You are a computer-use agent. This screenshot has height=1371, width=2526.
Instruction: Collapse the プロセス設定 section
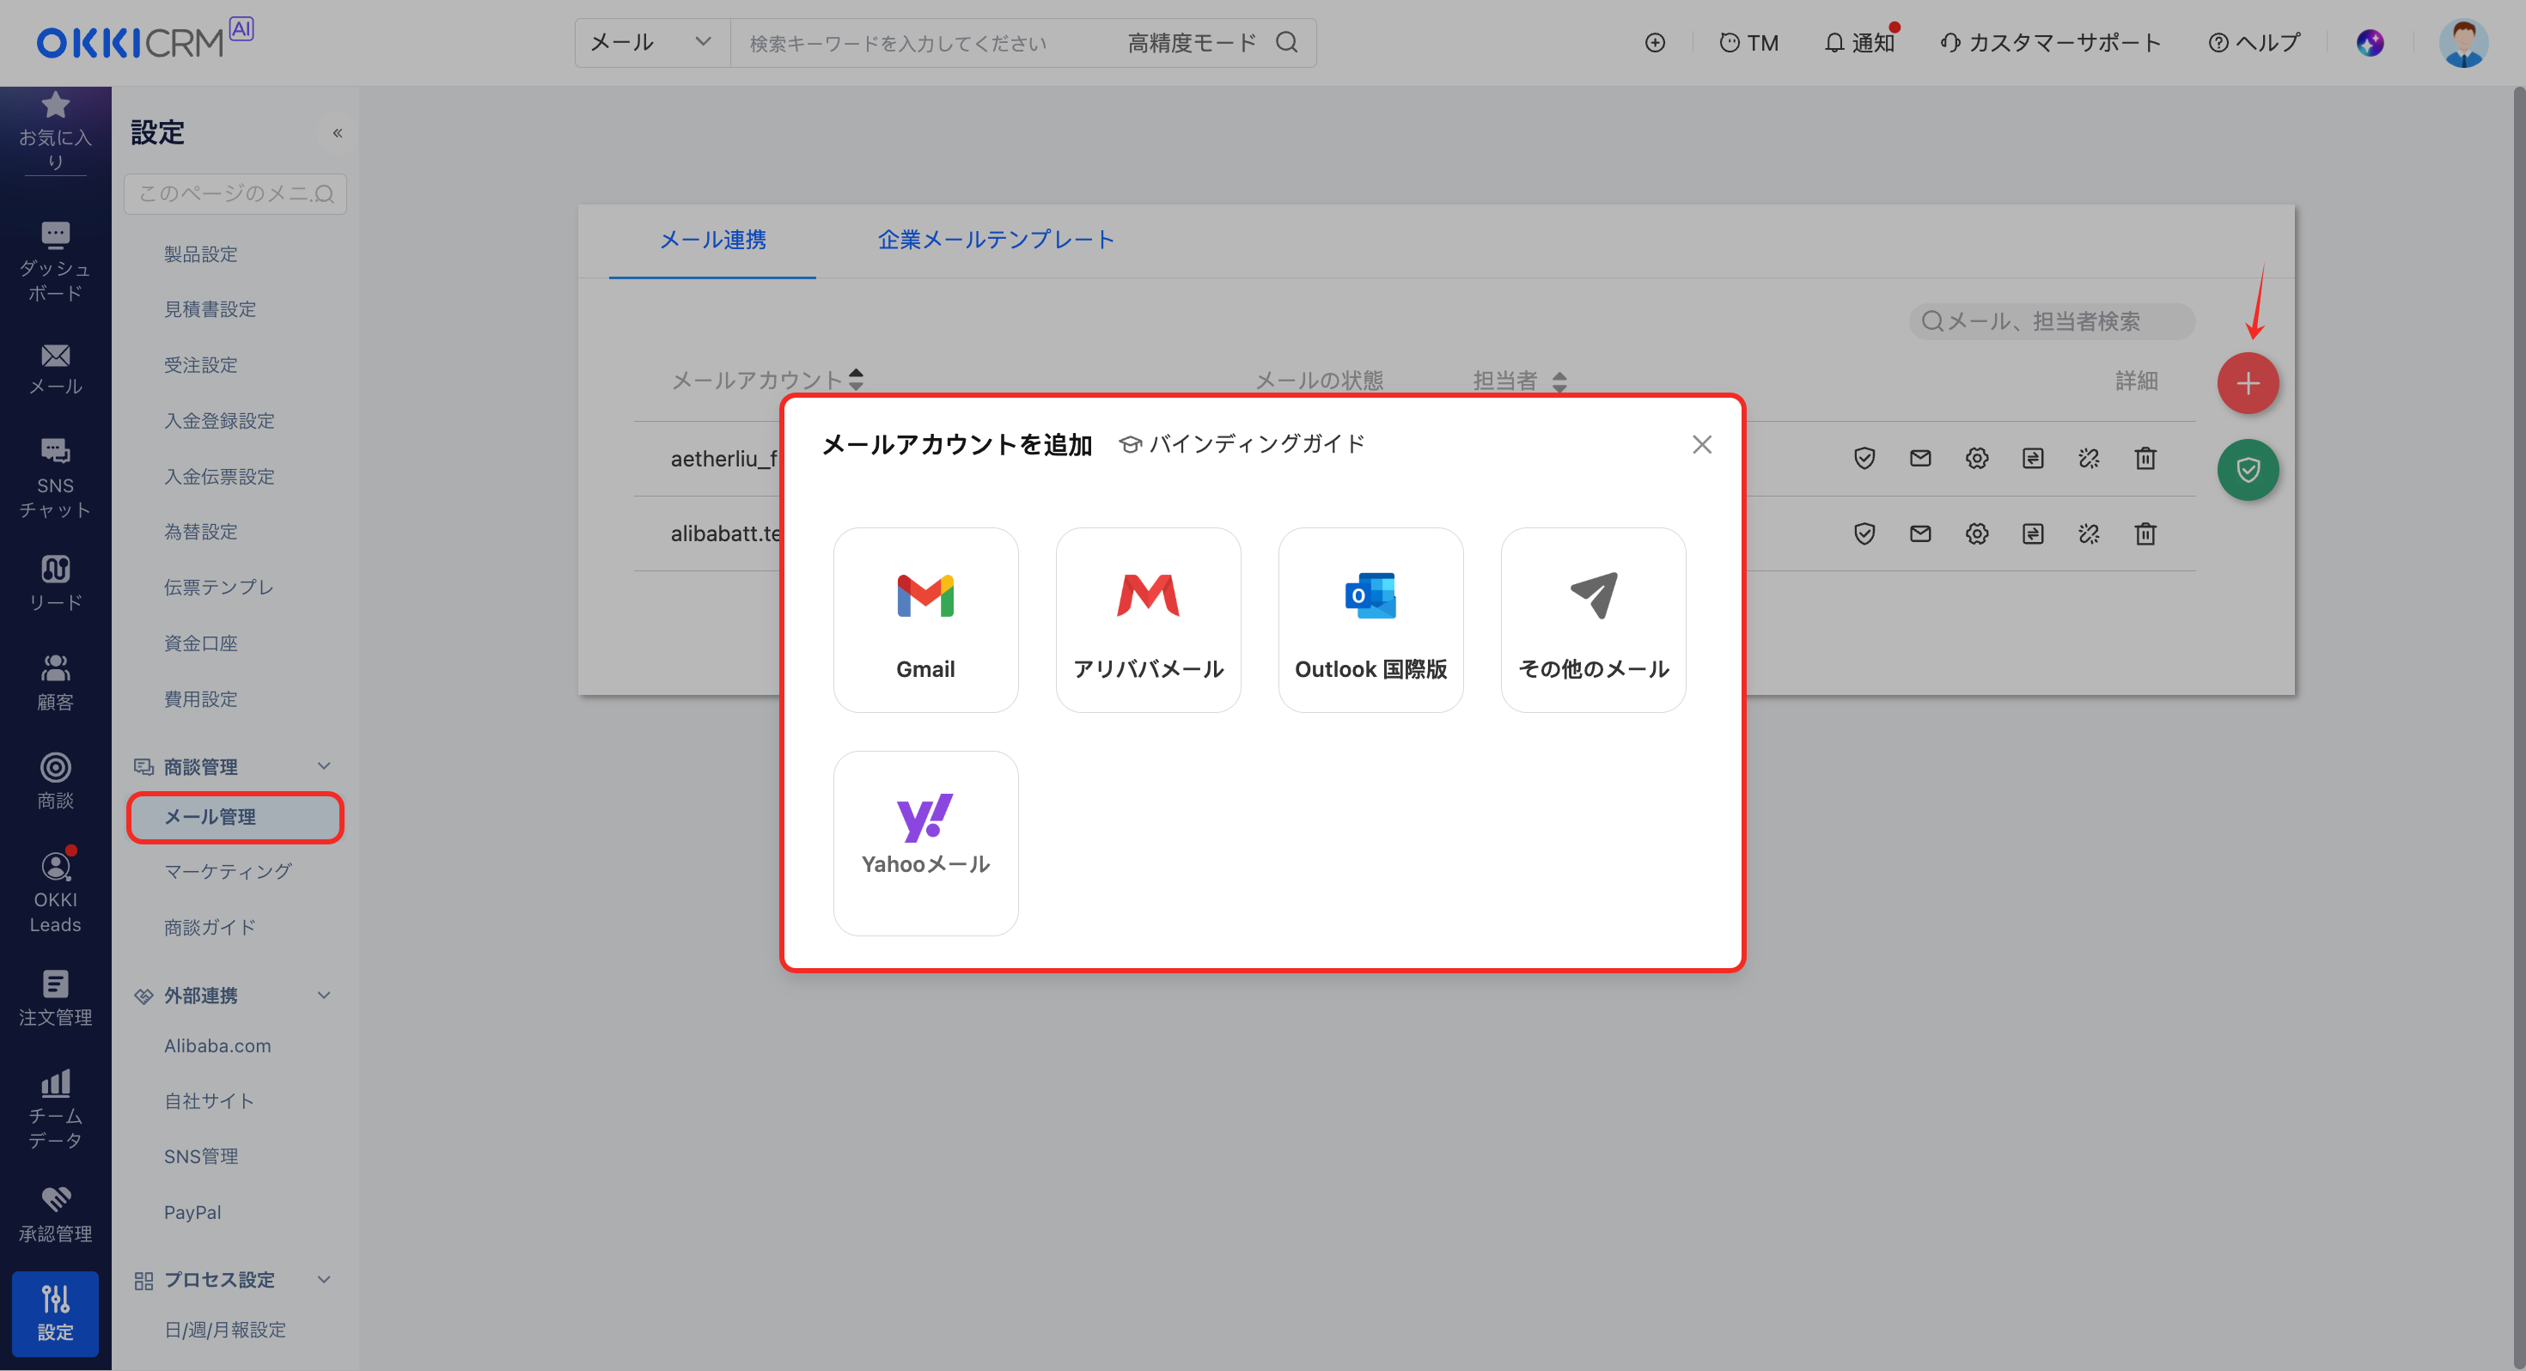coord(324,1279)
